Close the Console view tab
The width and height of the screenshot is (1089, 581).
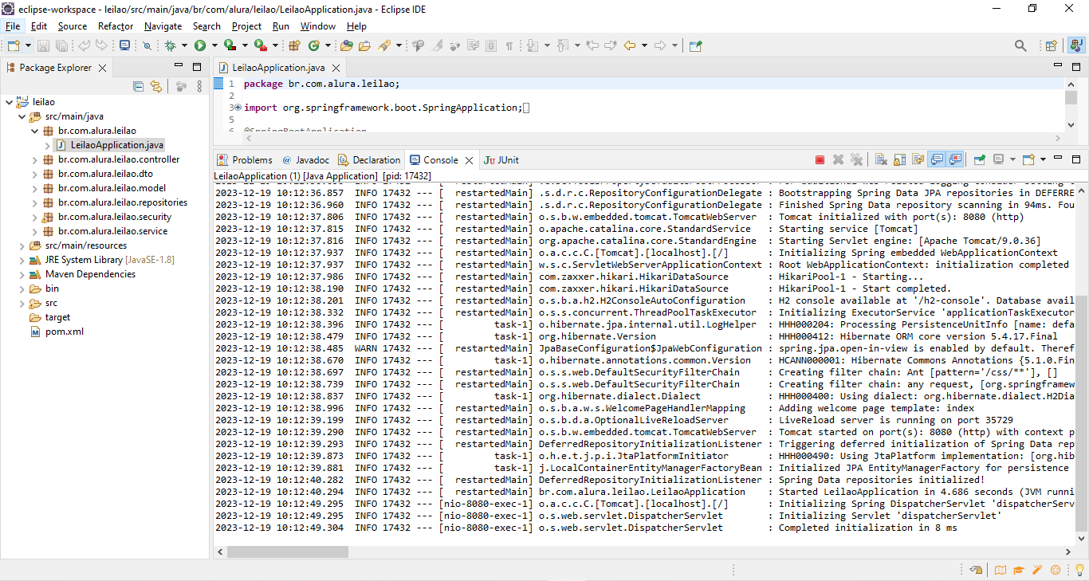pos(469,160)
